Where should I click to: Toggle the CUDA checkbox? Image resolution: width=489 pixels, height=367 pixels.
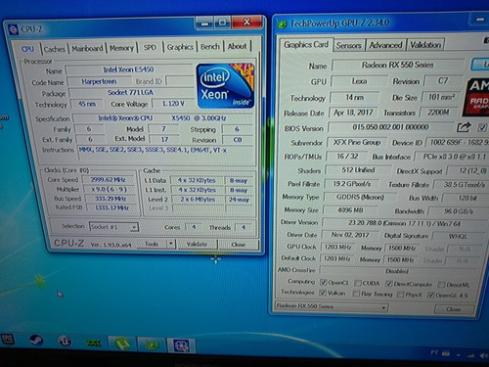358,283
